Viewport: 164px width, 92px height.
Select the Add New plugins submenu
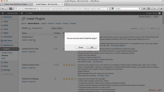click(5, 56)
